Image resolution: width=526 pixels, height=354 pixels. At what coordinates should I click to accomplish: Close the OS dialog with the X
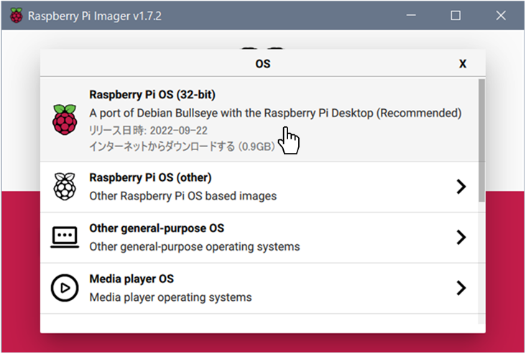coord(463,64)
